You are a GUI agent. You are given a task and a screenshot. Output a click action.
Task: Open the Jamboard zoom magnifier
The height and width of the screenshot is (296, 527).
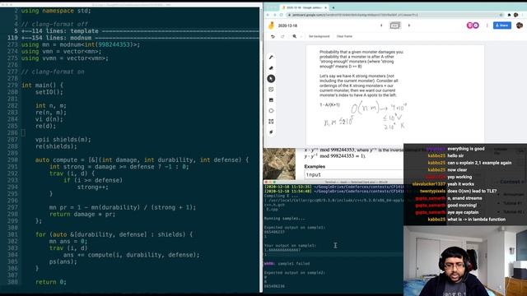(x=295, y=36)
